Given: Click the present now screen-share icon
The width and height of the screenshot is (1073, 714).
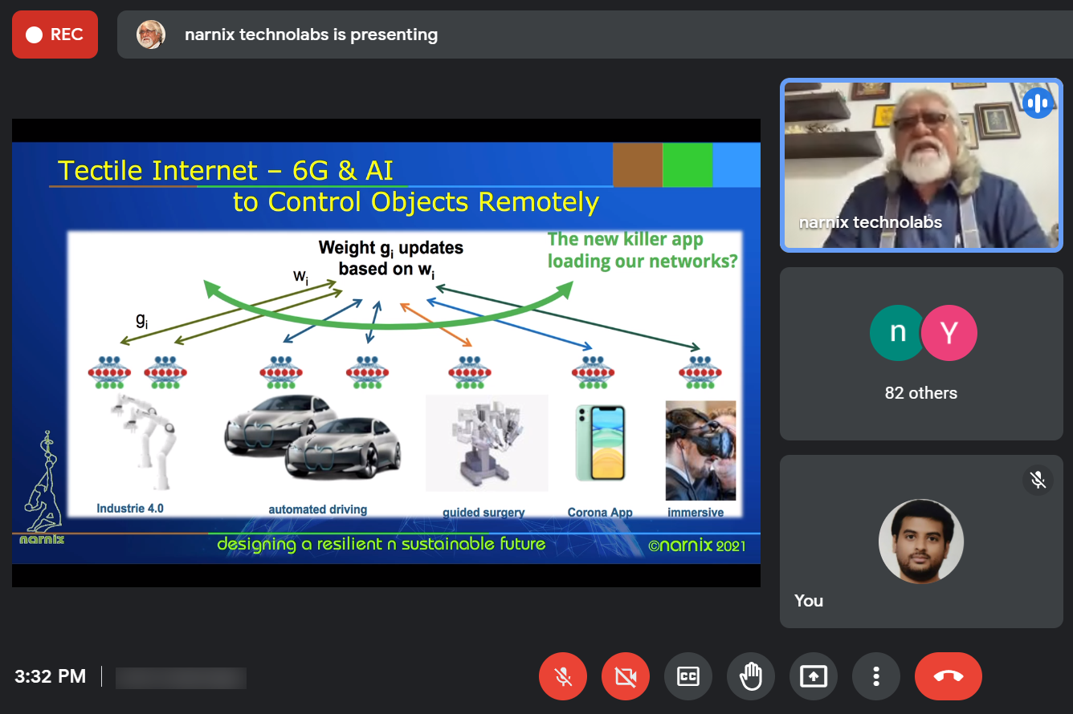Looking at the screenshot, I should coord(814,676).
